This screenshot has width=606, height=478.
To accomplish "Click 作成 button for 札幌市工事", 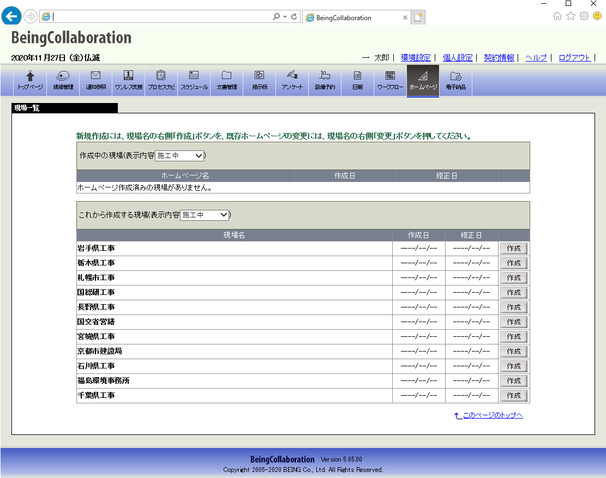I will [514, 277].
